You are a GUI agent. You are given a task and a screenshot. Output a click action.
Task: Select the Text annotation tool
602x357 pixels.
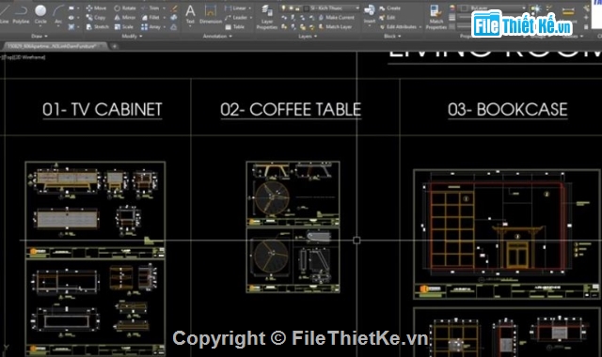pos(190,14)
